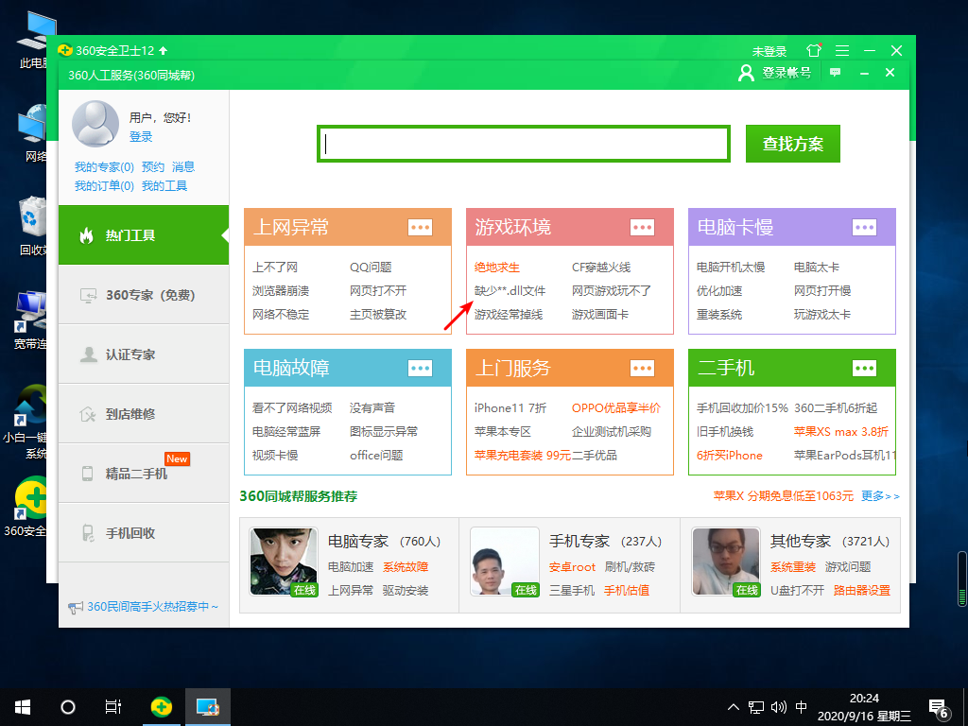Viewport: 968px width, 726px height.
Task: Open the 手机回收 sidebar tab
Action: [x=144, y=533]
